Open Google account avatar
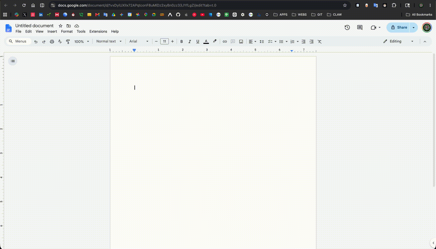Viewport: 436px width, 249px height. point(427,27)
